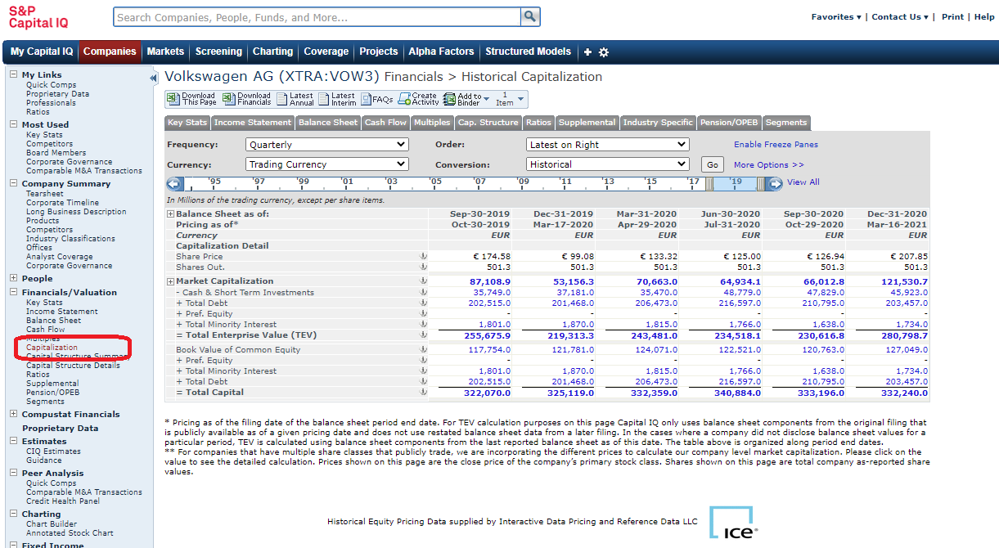The height and width of the screenshot is (548, 999).
Task: Expand Balance Sheet as of row
Action: [171, 214]
